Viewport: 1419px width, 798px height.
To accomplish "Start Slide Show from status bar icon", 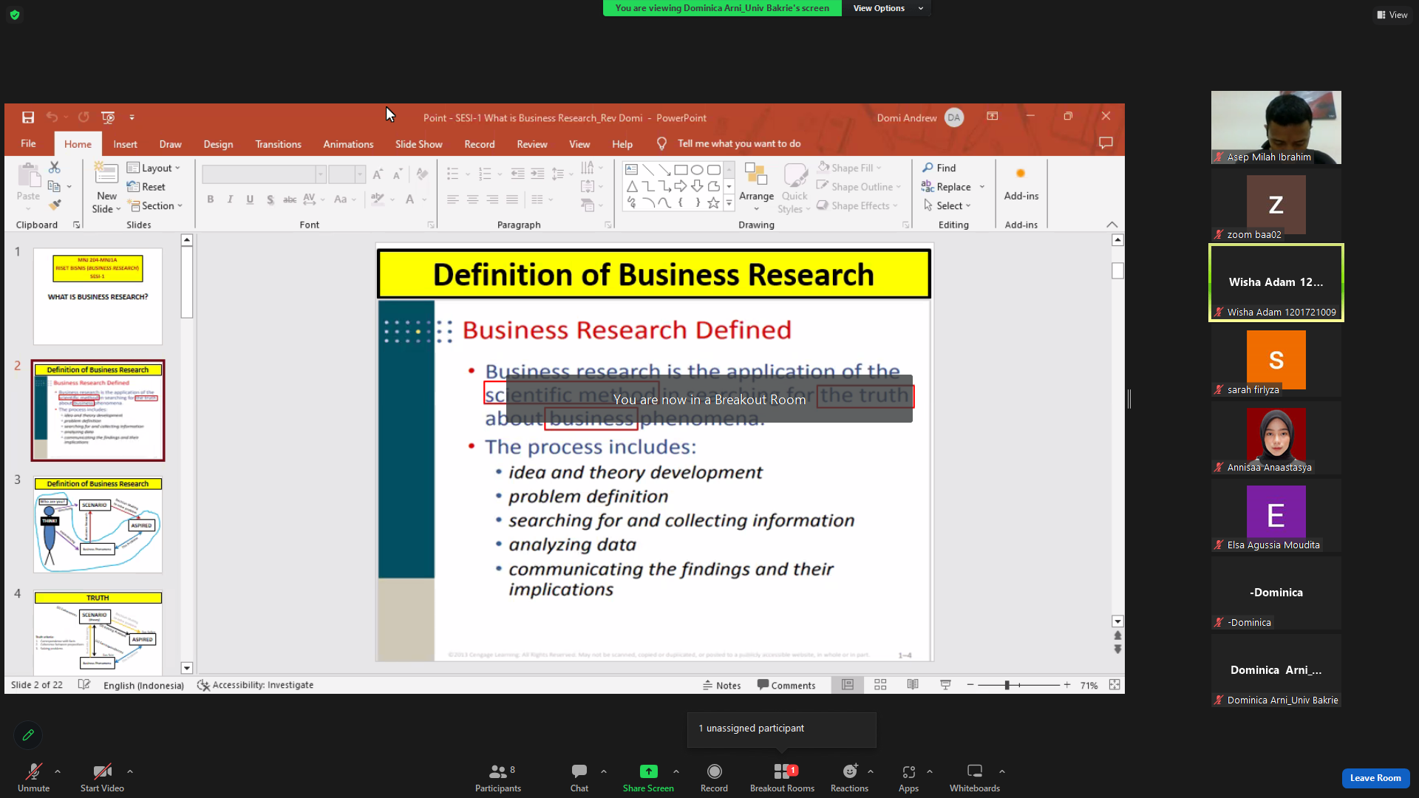I will [x=945, y=685].
